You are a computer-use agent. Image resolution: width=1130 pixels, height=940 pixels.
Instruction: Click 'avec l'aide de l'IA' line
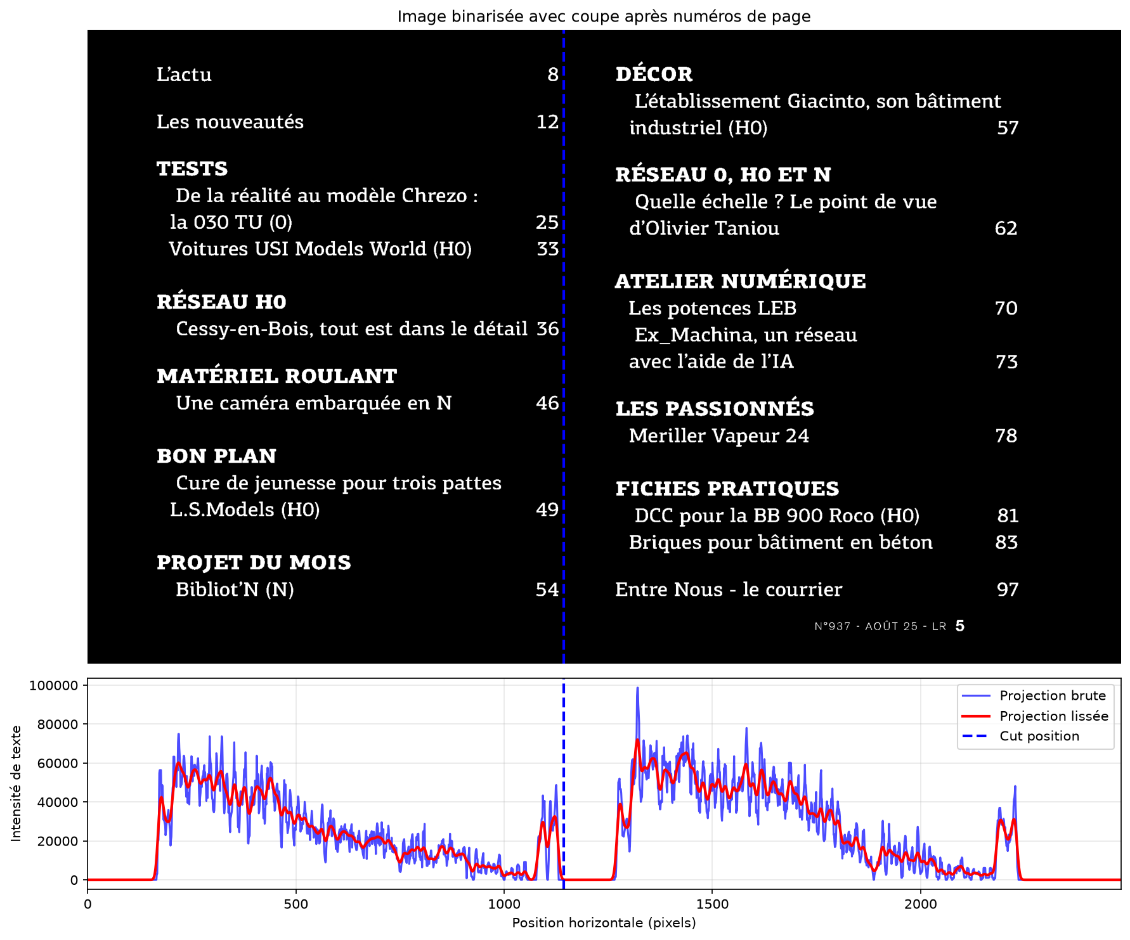[x=711, y=362]
